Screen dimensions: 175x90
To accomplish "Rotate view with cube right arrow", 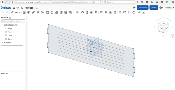I will coord(173,27).
